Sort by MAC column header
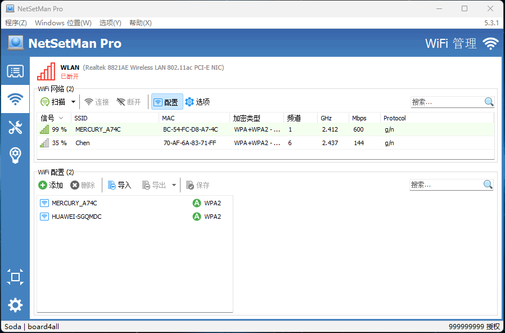Screen dimensions: 505x333 tap(194, 118)
